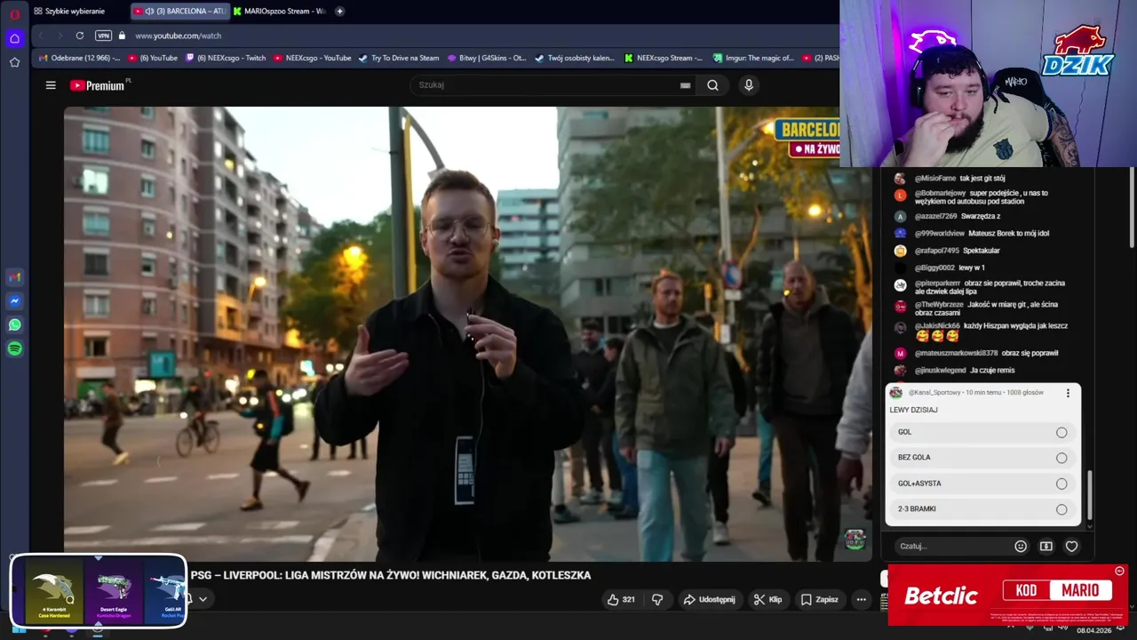This screenshot has height=640, width=1137.
Task: Click the YouTube search magnifier button
Action: [712, 85]
